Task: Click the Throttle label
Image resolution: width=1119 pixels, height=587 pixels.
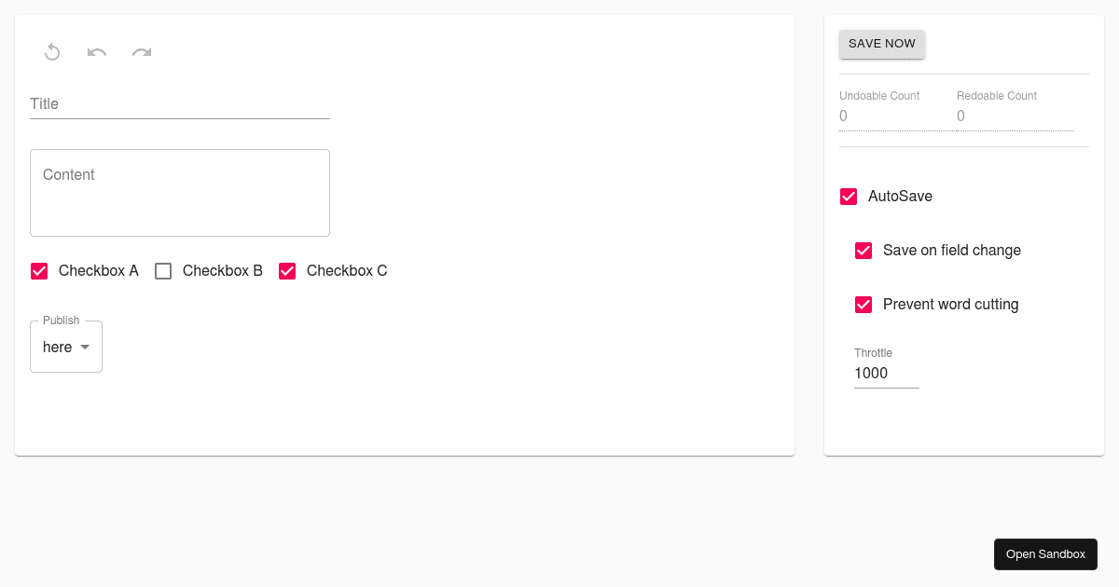Action: [x=873, y=353]
